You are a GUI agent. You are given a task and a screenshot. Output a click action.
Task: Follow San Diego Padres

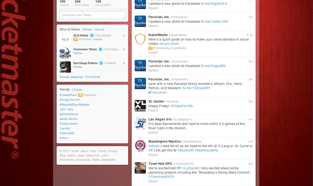[77, 67]
